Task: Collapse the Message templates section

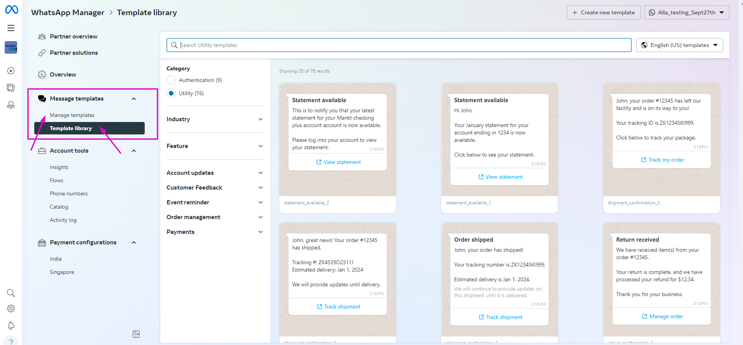Action: click(x=134, y=99)
